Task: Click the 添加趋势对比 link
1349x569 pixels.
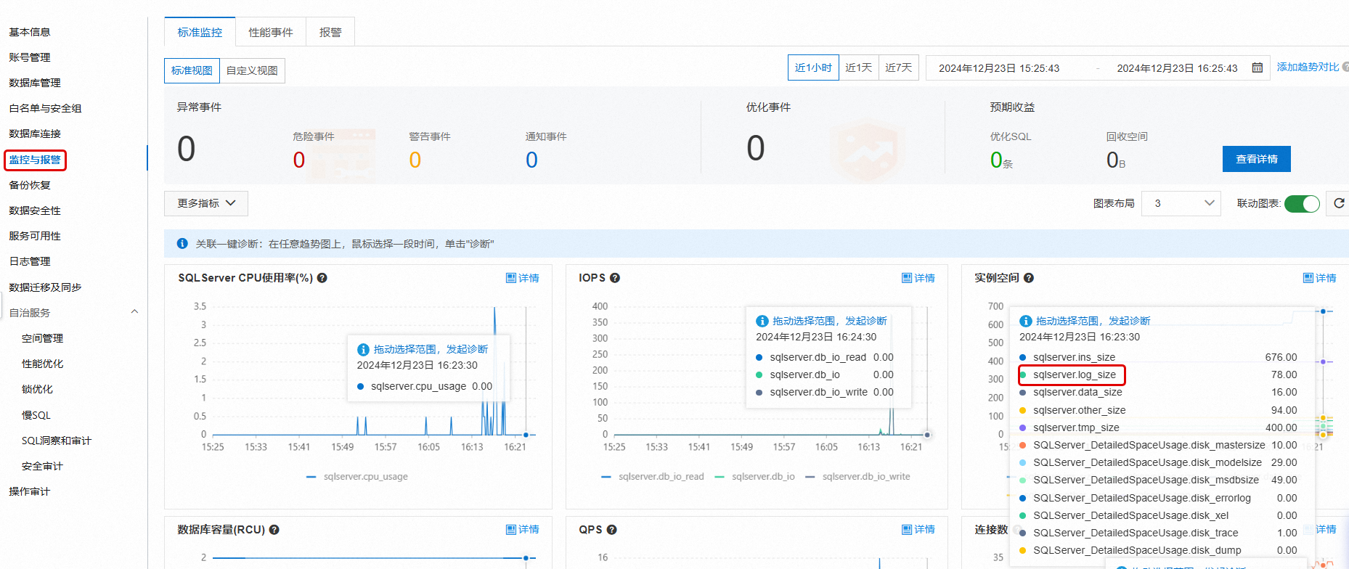Action: pos(1308,67)
